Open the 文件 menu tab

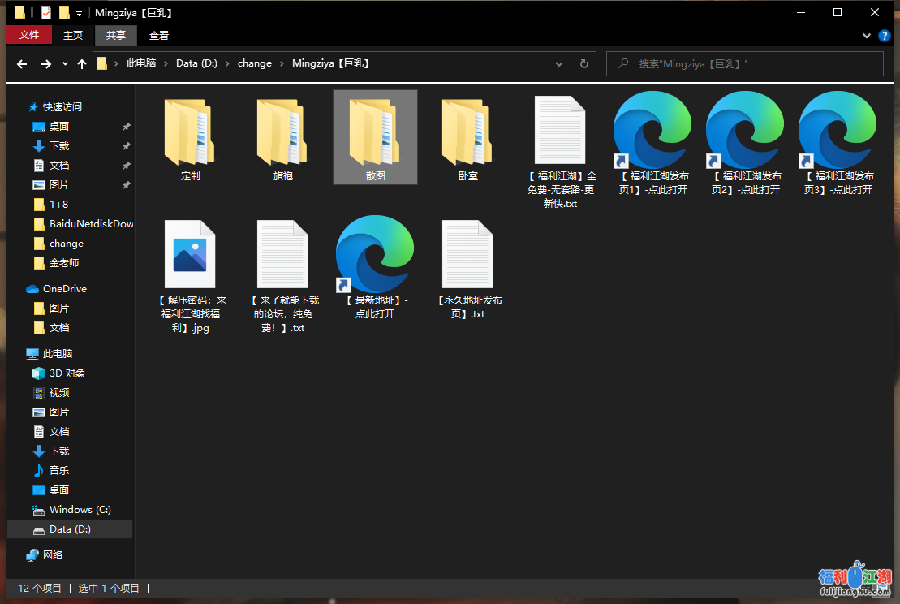point(29,35)
